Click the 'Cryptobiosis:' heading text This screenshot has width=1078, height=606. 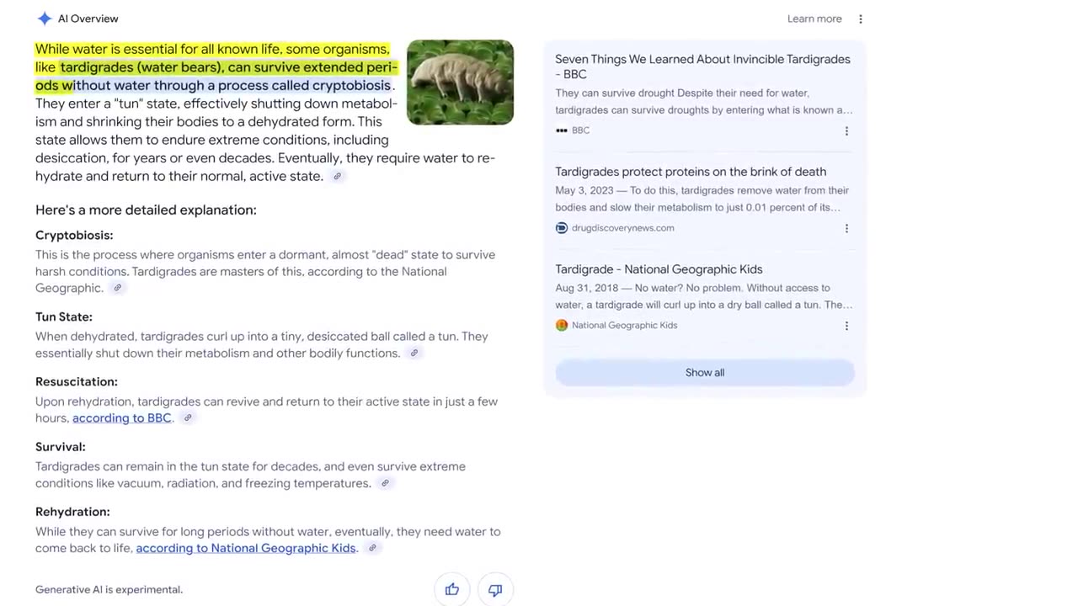pyautogui.click(x=74, y=235)
